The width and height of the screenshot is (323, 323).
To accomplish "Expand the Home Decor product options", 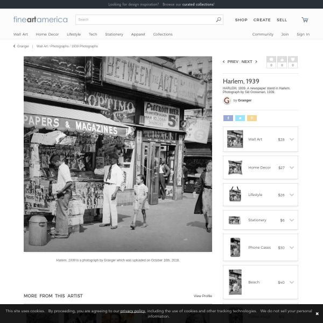I will 291,167.
